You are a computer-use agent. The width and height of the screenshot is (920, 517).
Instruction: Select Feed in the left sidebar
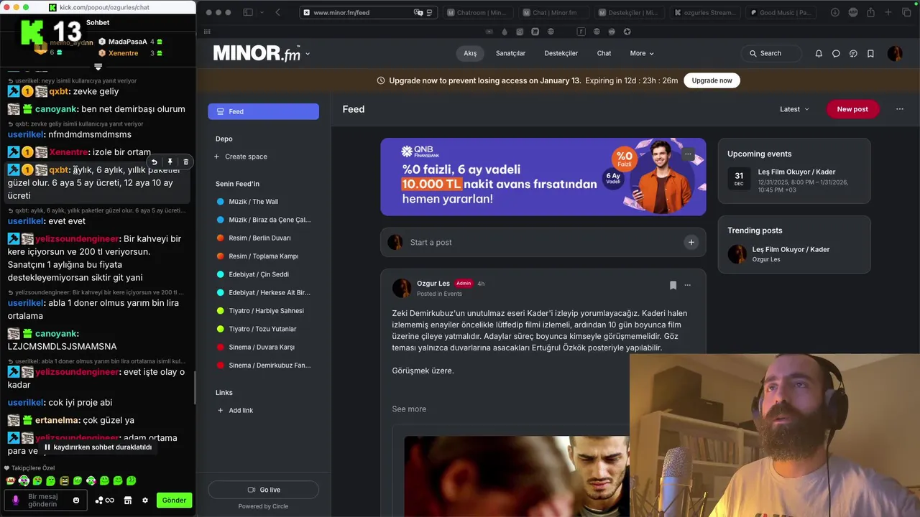click(x=263, y=111)
